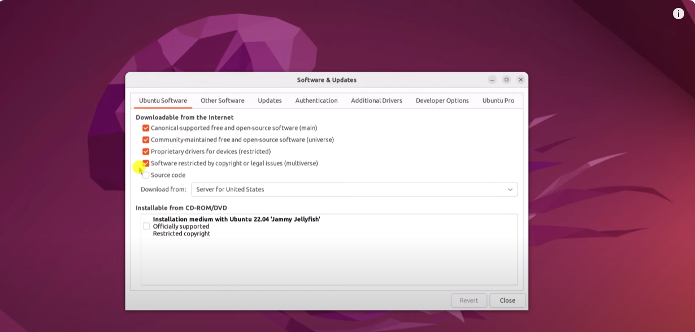695x332 pixels.
Task: Open the Download from server dropdown
Action: [x=354, y=190]
